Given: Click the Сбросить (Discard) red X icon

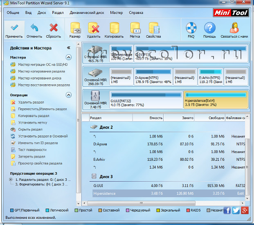Looking at the screenshot, I should pos(54,28).
